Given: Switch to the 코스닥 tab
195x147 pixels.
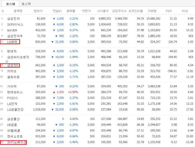Looking at the screenshot, I should pyautogui.click(x=26, y=4).
